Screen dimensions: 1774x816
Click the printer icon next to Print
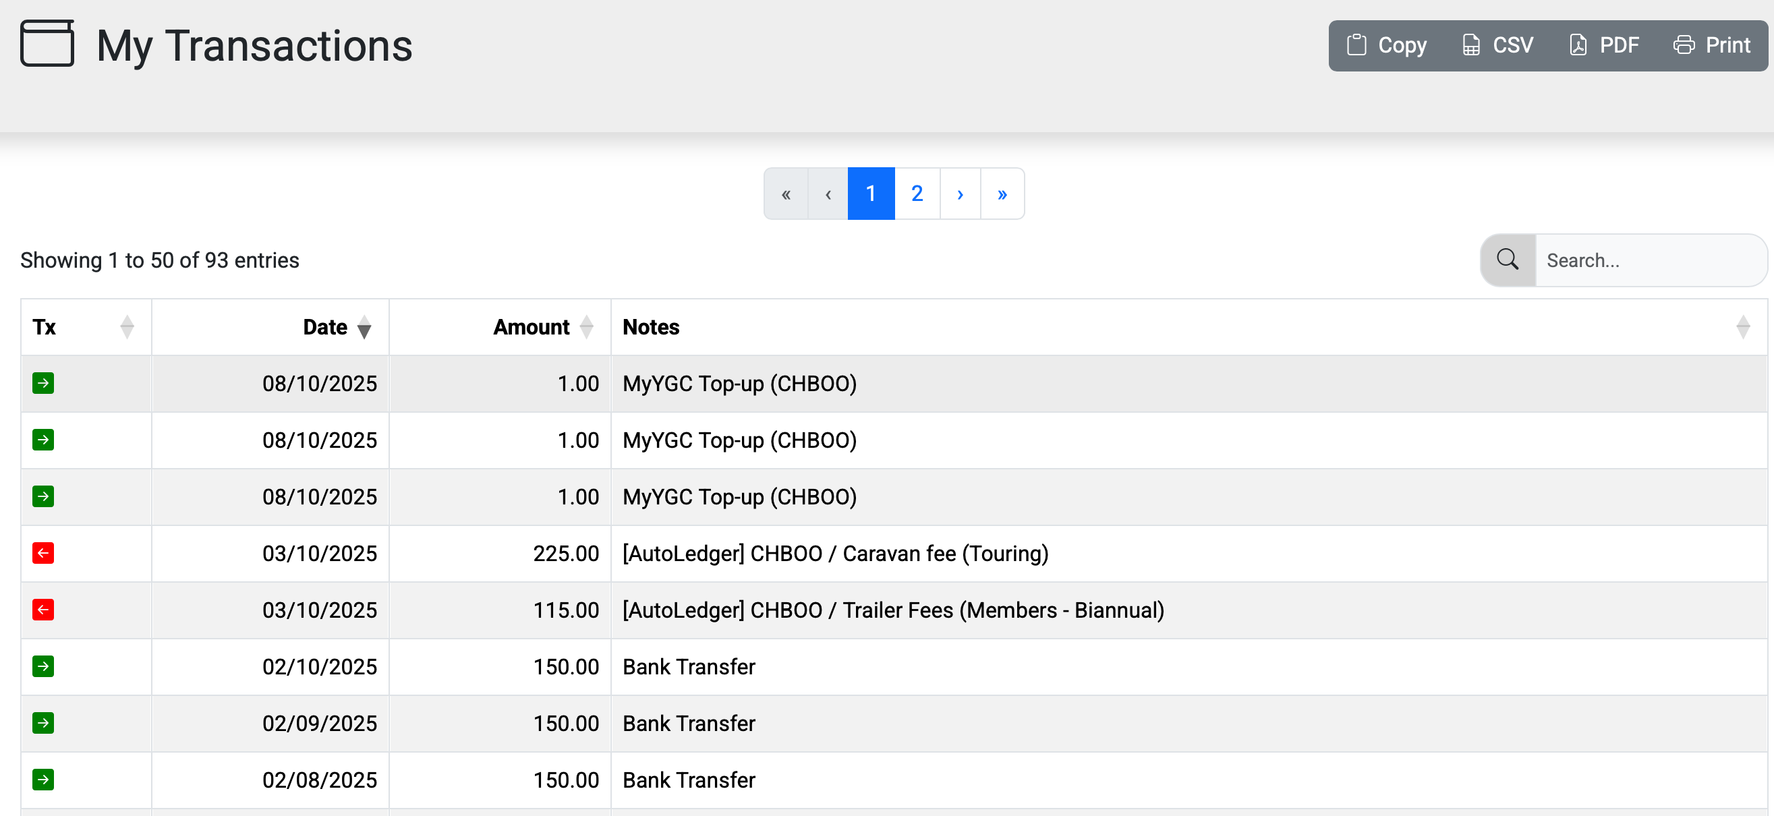coord(1684,44)
